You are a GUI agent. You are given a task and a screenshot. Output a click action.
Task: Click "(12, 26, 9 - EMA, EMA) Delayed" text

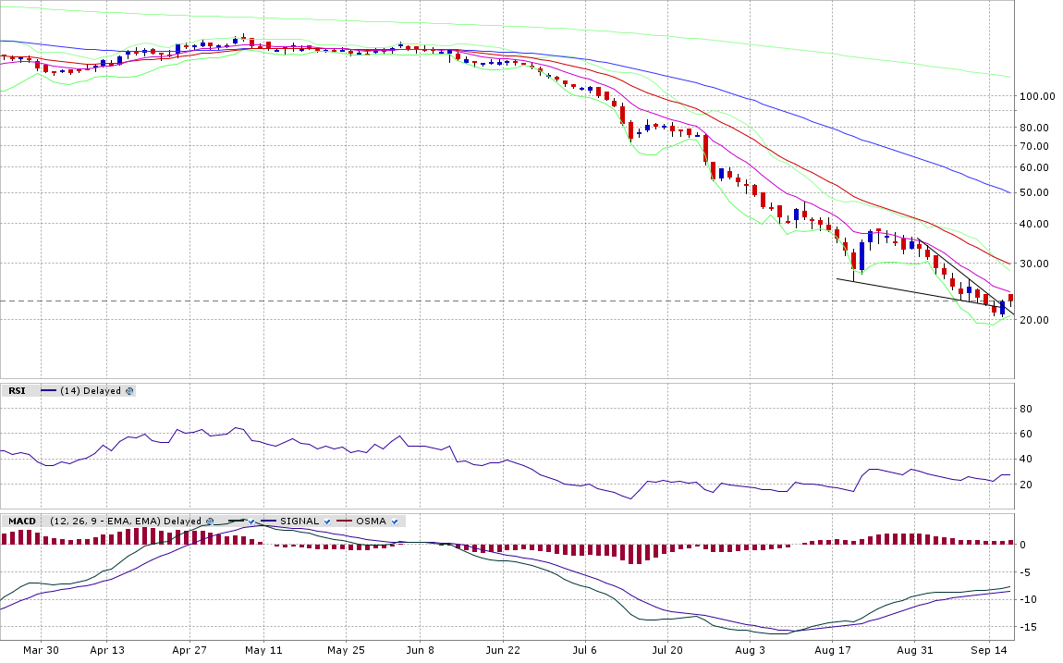pyautogui.click(x=126, y=522)
